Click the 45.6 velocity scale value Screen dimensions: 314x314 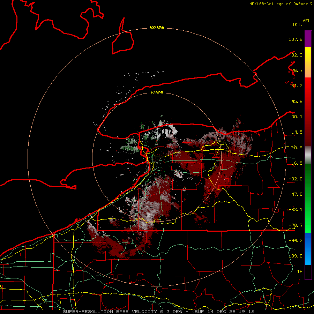(x=297, y=101)
